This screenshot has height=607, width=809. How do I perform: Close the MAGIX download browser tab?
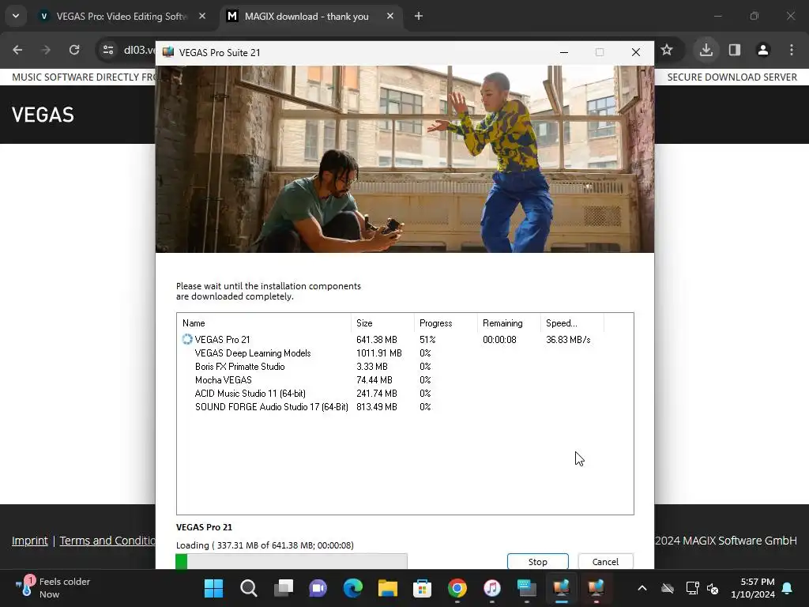pos(390,16)
